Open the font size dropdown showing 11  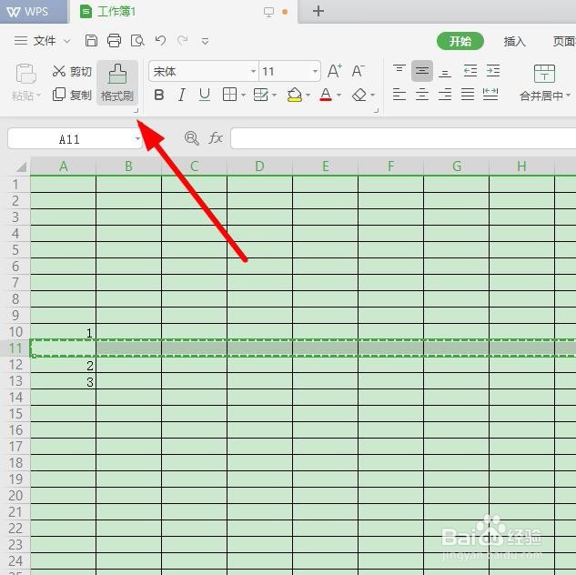pyautogui.click(x=315, y=71)
